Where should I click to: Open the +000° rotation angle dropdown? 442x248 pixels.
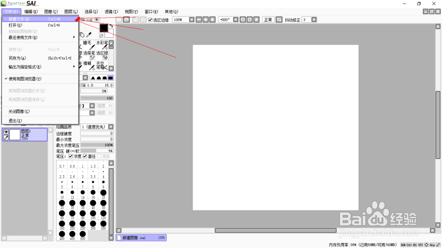point(236,19)
